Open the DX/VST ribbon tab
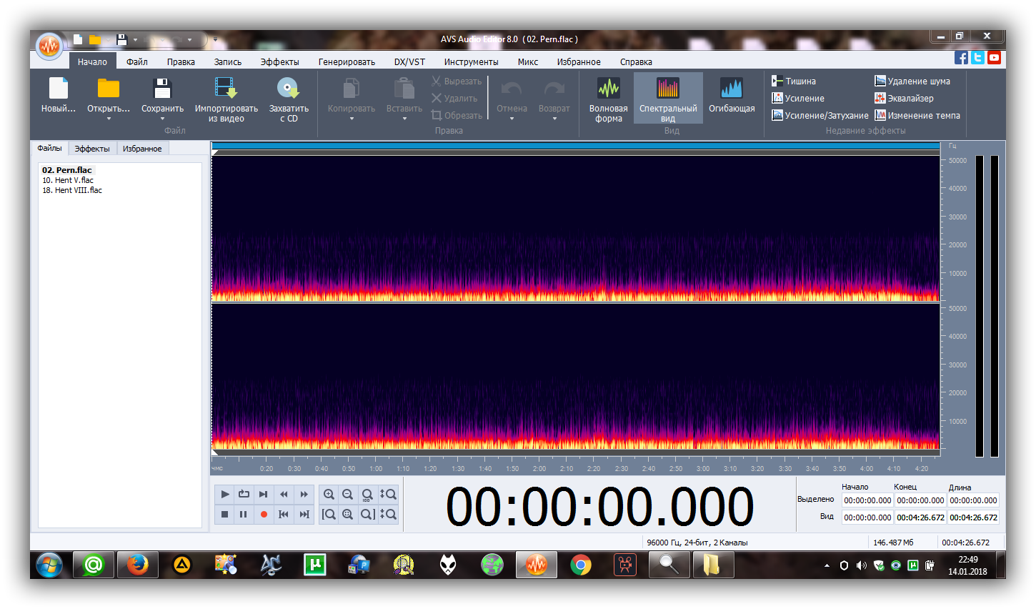This screenshot has height=609, width=1036. coord(409,62)
